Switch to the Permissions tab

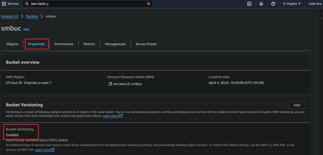(x=64, y=44)
